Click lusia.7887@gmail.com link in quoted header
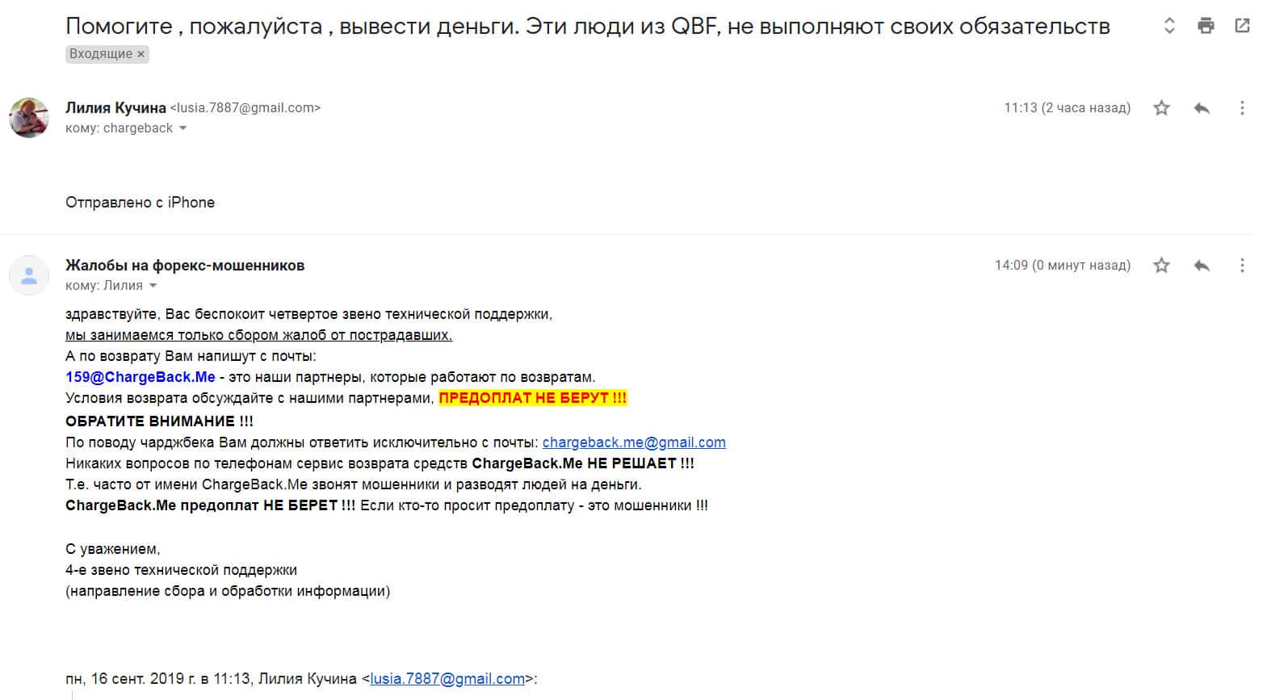This screenshot has height=700, width=1267. [x=447, y=679]
